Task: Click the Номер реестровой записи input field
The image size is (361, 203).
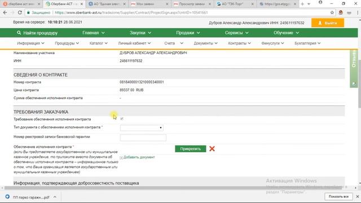Action: (x=143, y=138)
